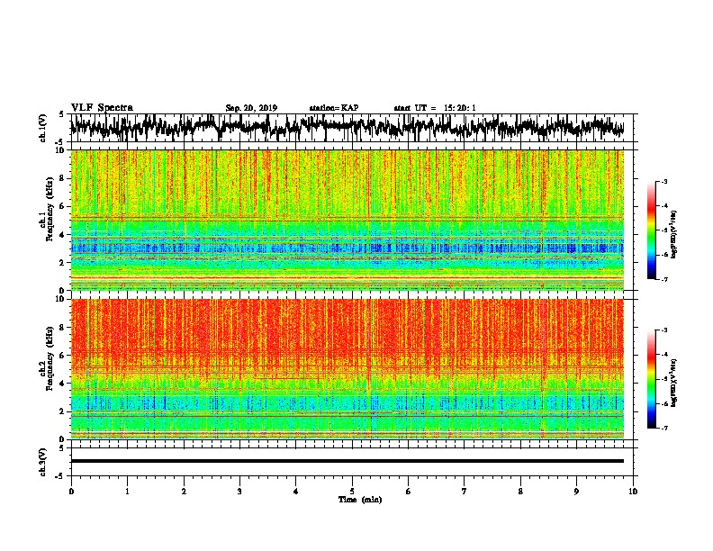Click the flat ch.3 voltage trace line
Screen dimensions: 713x551
347,461
